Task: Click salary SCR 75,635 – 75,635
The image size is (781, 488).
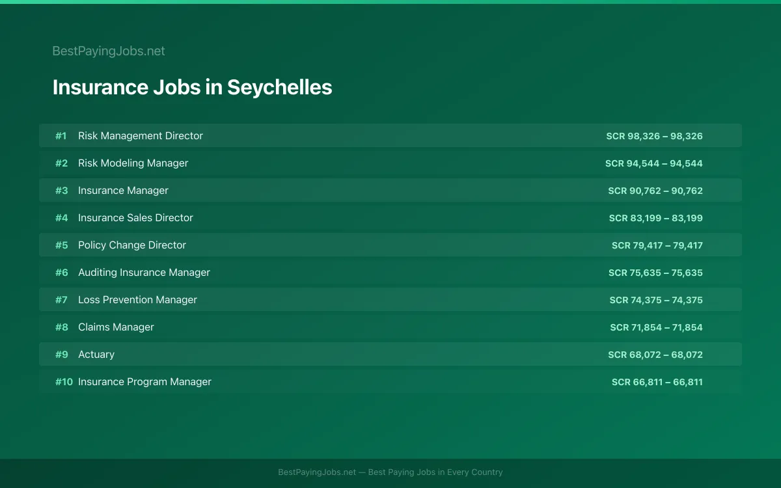Action: [x=655, y=273]
